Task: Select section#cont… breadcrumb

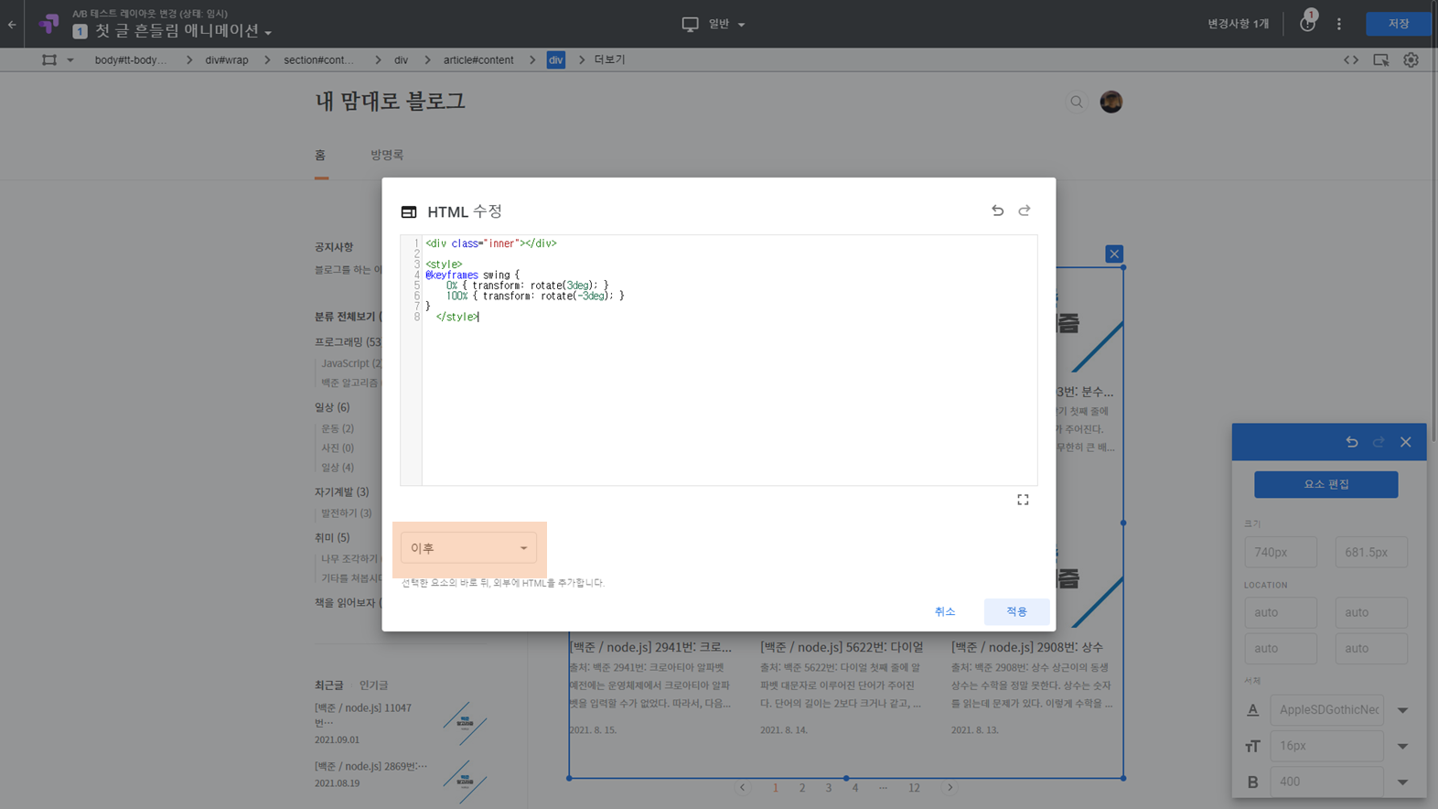Action: click(318, 59)
